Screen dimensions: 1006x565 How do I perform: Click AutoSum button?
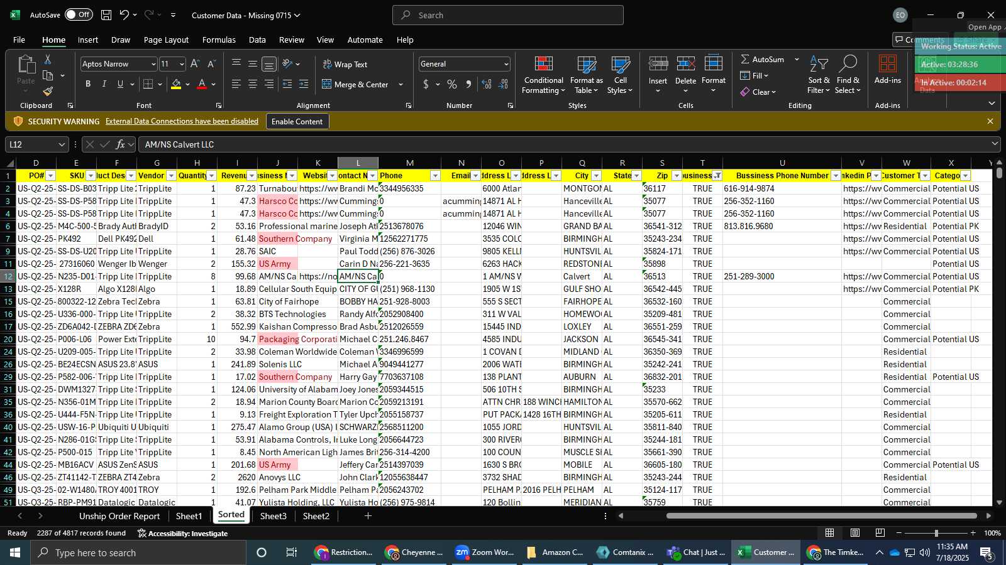click(762, 59)
